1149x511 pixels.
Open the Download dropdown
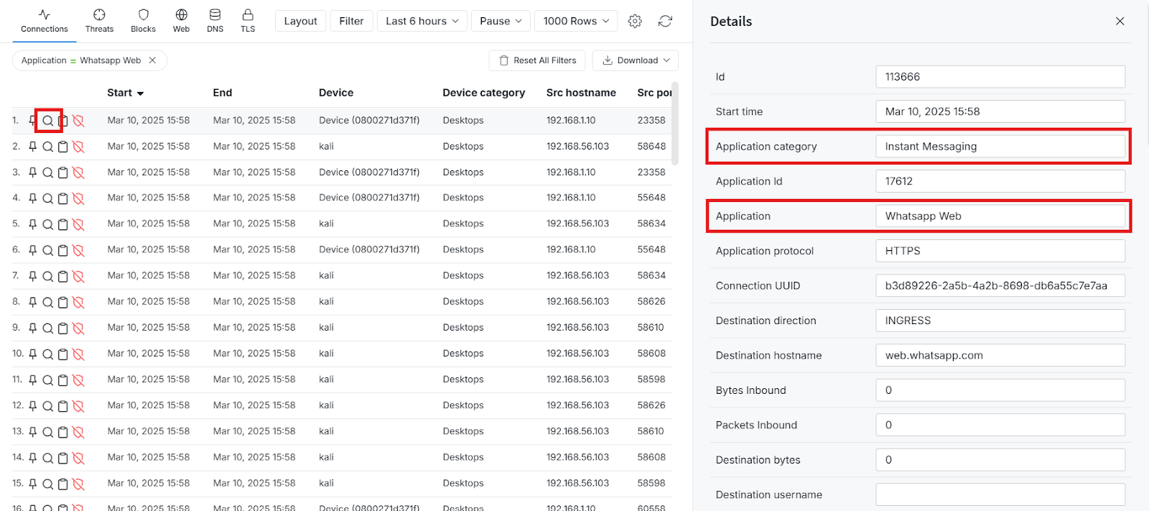[636, 60]
